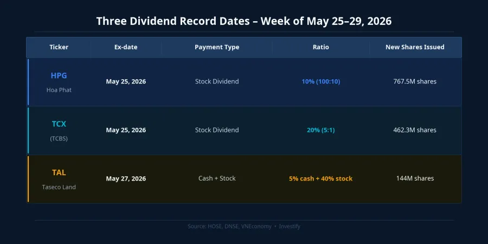Click the 20% (5:1) ratio
Image resolution: width=488 pixels, height=244 pixels.
(321, 130)
